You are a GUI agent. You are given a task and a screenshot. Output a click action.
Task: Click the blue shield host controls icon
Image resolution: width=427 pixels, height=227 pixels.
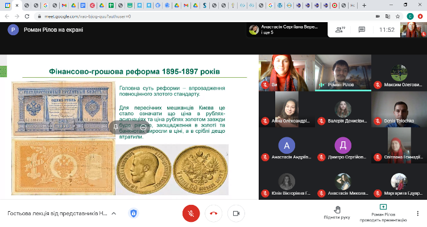[134, 213]
